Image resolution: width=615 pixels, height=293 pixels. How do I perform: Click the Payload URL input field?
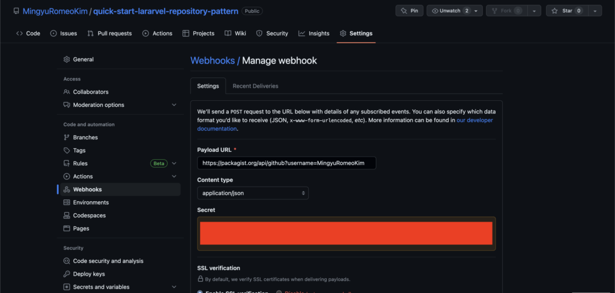coord(286,163)
